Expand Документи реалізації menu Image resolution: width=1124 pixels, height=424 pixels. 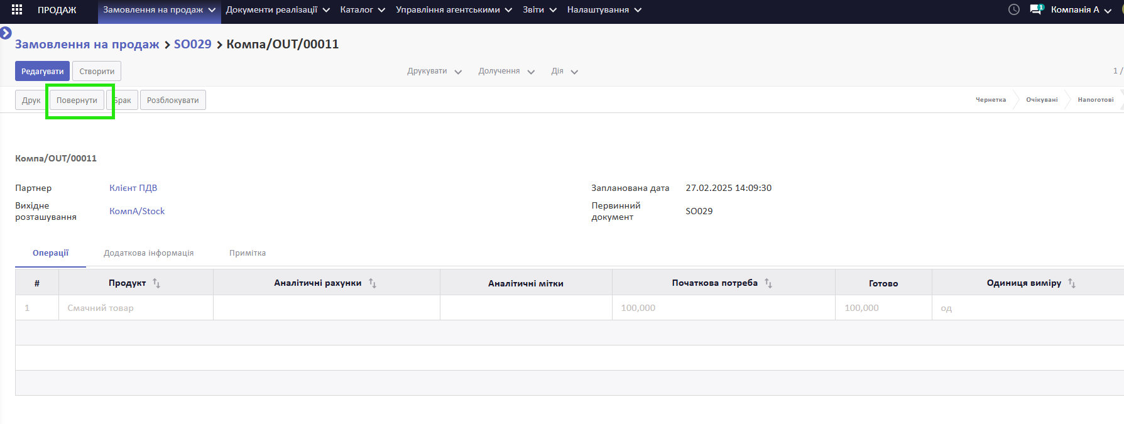pos(278,10)
